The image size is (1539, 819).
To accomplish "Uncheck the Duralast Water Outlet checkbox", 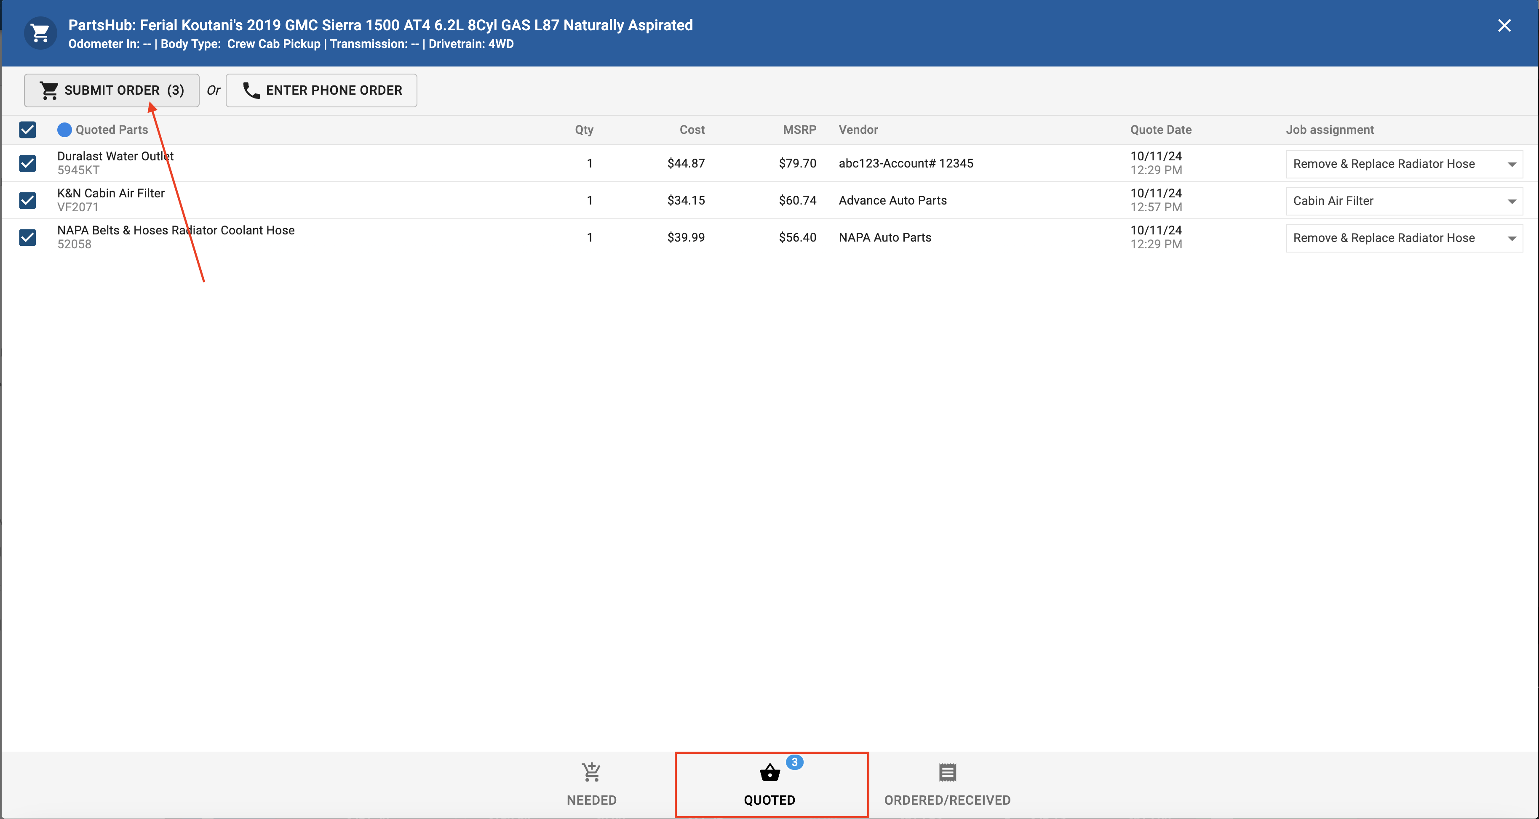I will [27, 163].
